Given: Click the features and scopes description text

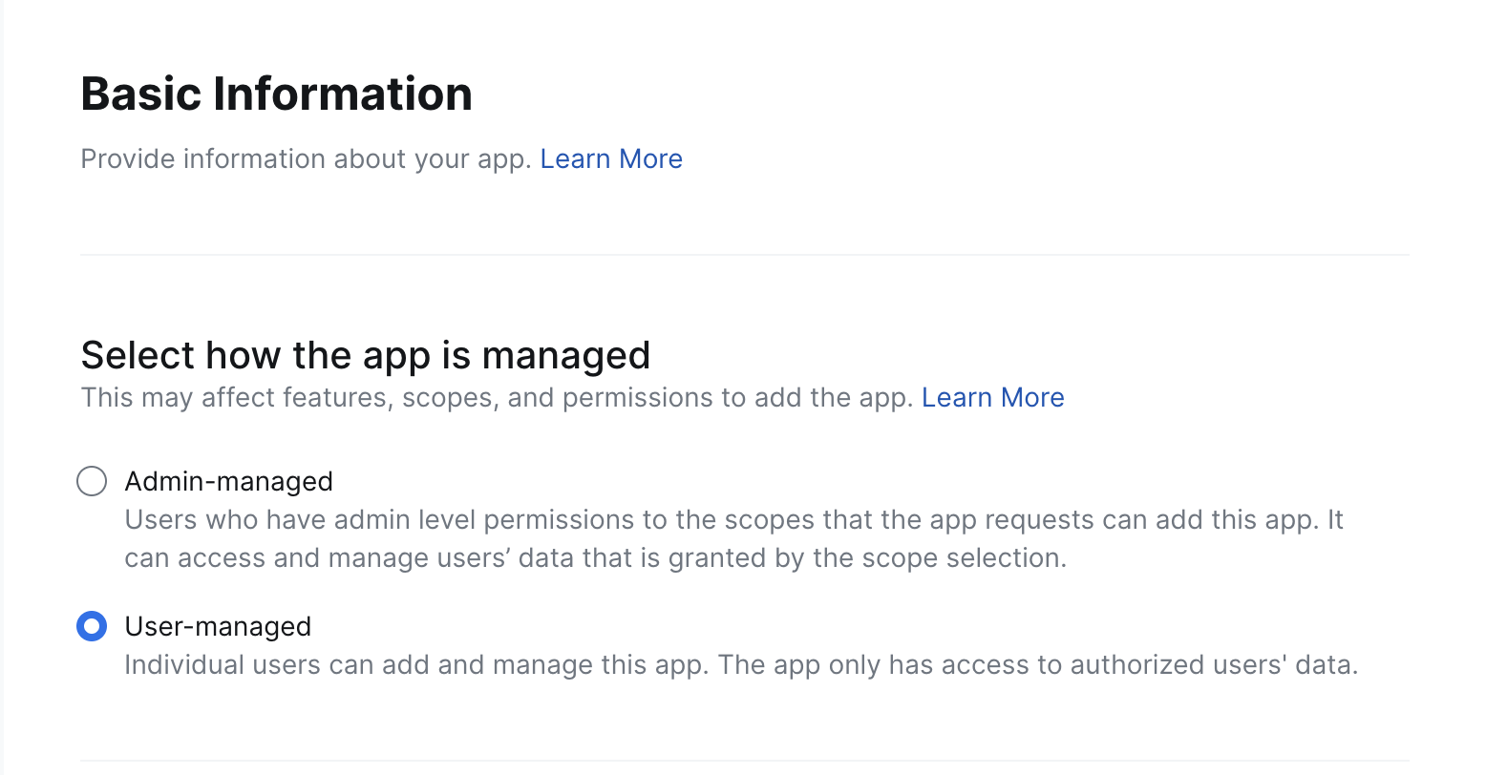Looking at the screenshot, I should click(497, 397).
